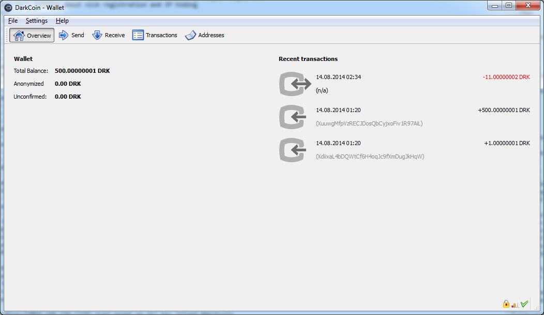Click the green sync checkmark icon
This screenshot has height=315, width=544.
(524, 304)
